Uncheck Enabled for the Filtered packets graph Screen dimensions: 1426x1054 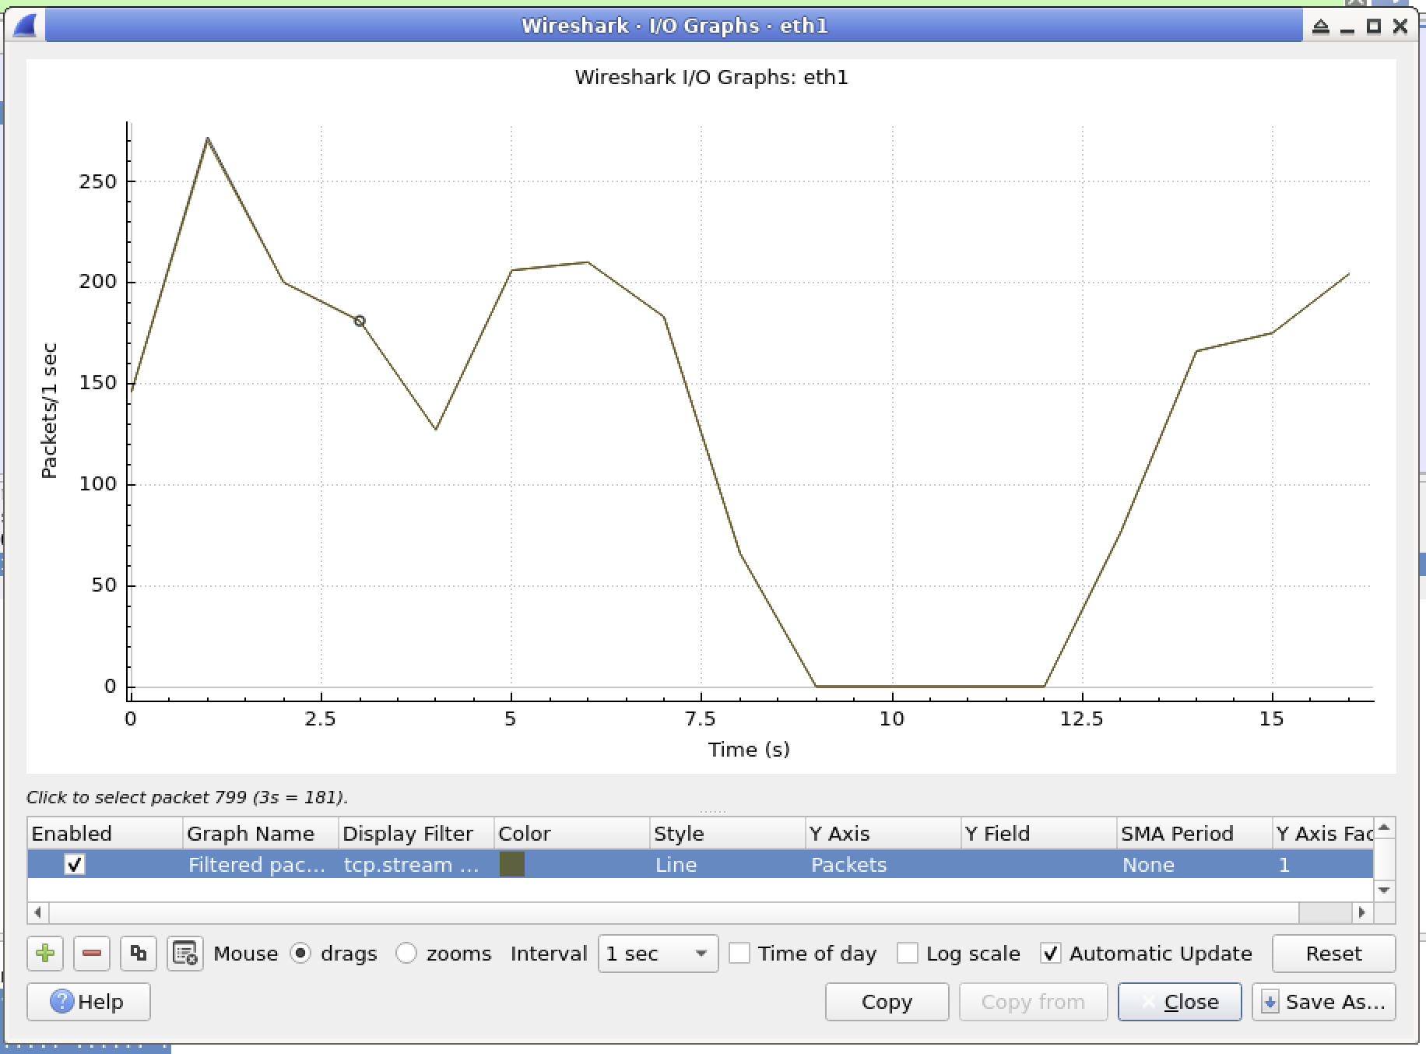point(74,865)
